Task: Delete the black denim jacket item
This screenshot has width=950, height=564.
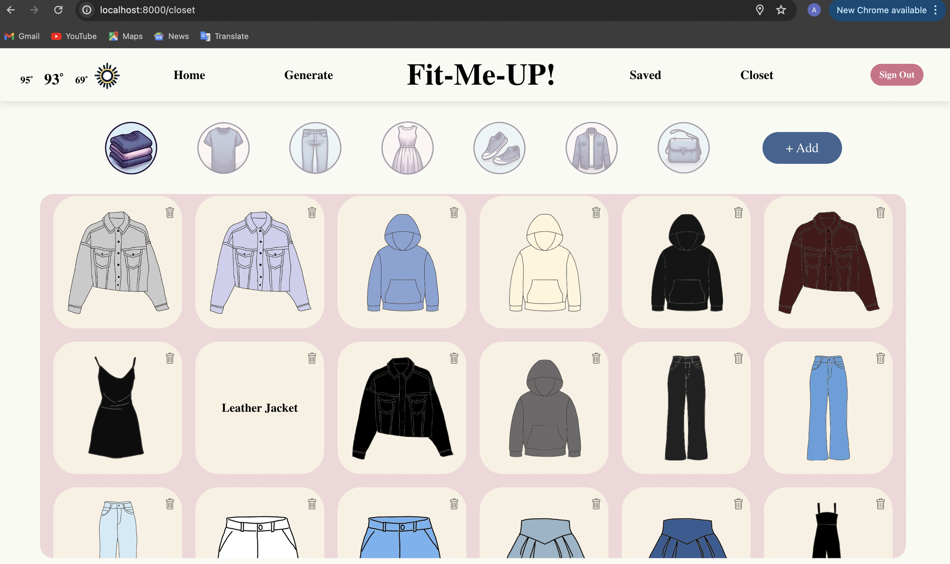Action: [454, 358]
